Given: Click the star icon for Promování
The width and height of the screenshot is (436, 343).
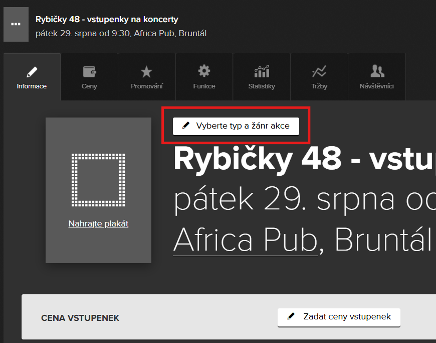Looking at the screenshot, I should (146, 72).
